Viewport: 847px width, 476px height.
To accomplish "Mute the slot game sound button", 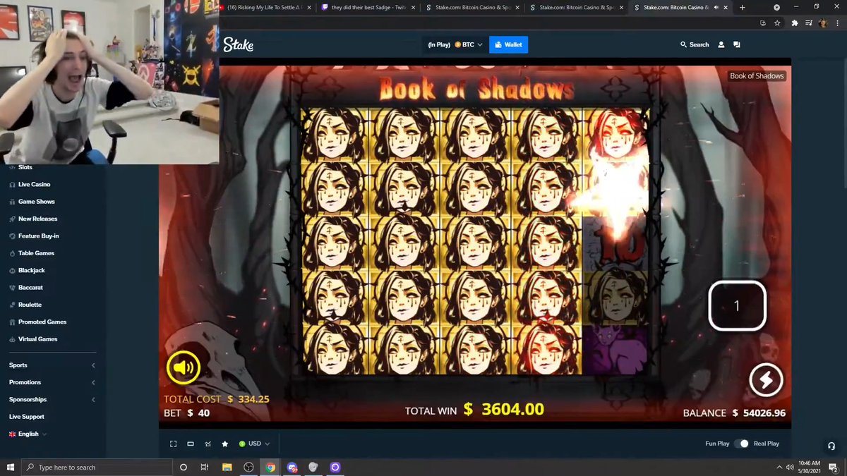I will pos(184,367).
